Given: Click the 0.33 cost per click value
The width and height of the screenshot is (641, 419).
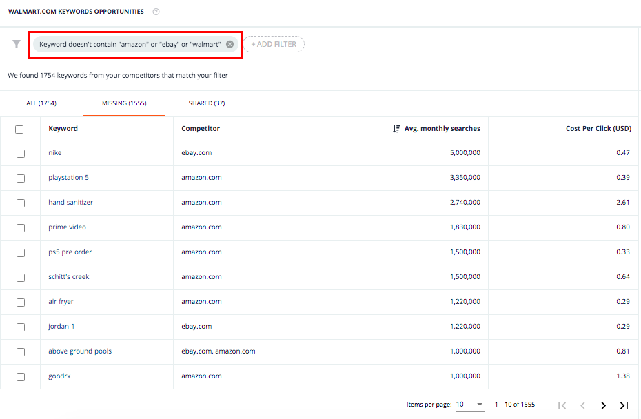Looking at the screenshot, I should (x=623, y=252).
